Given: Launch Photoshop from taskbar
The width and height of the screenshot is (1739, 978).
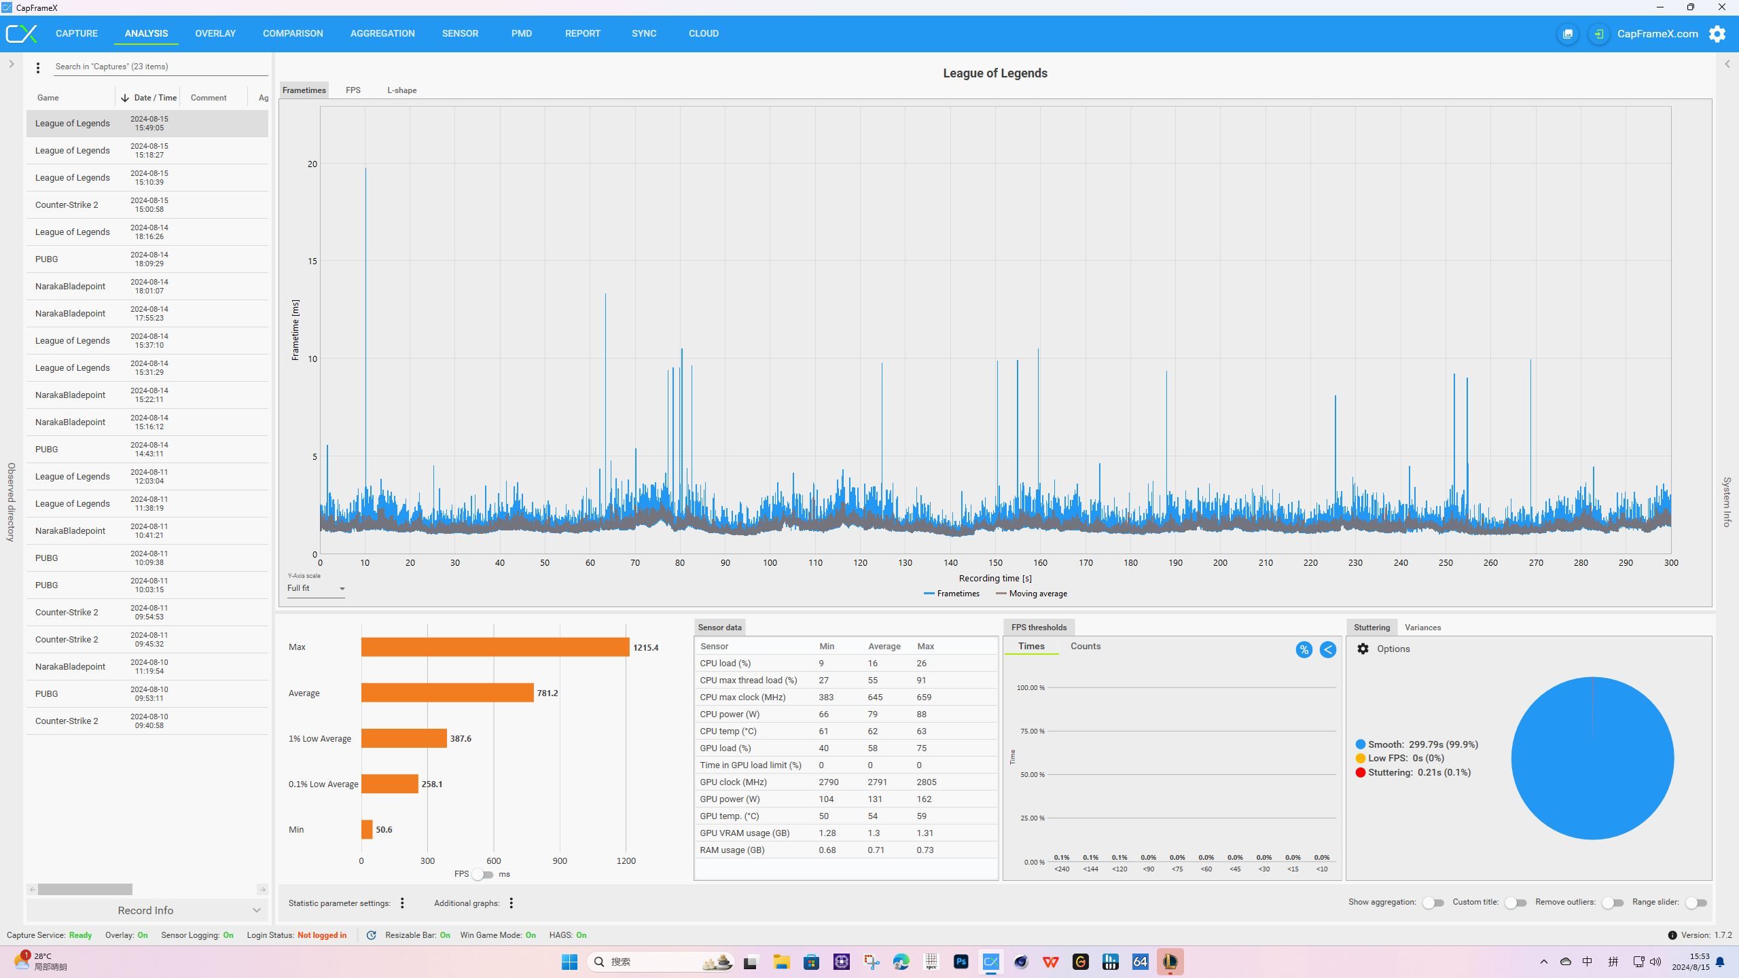Looking at the screenshot, I should click(x=961, y=962).
